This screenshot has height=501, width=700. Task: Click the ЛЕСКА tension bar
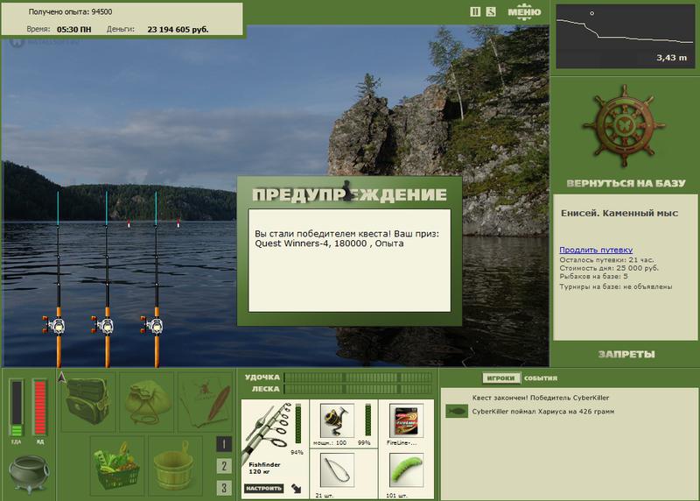[x=358, y=389]
